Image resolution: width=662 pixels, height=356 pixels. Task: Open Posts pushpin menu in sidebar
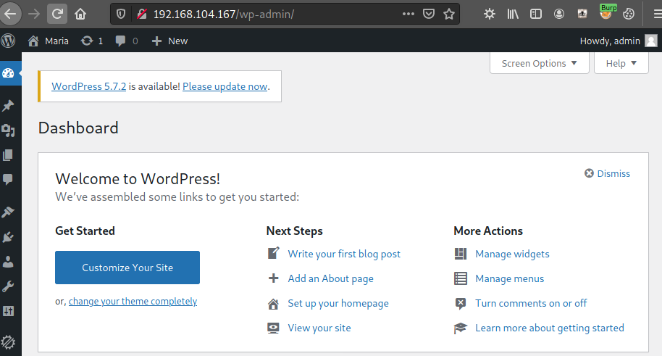8,105
